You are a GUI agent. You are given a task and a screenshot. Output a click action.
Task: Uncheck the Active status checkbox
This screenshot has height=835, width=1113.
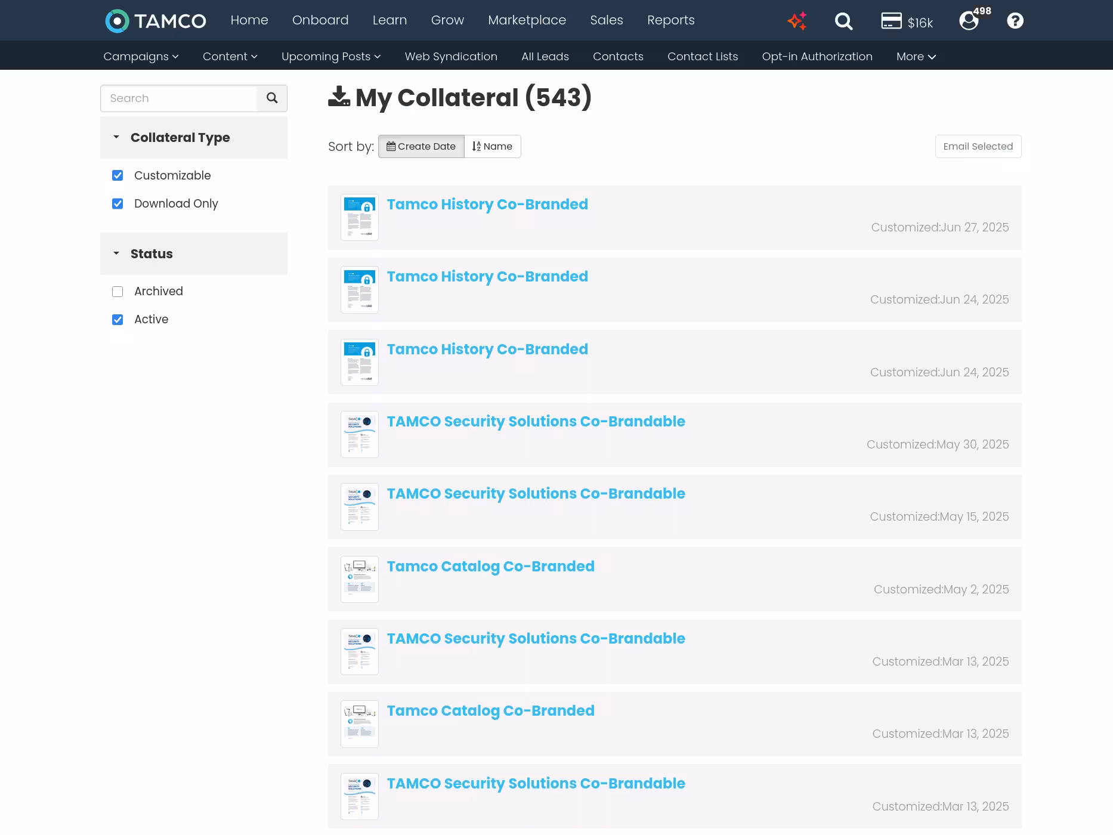pos(118,320)
